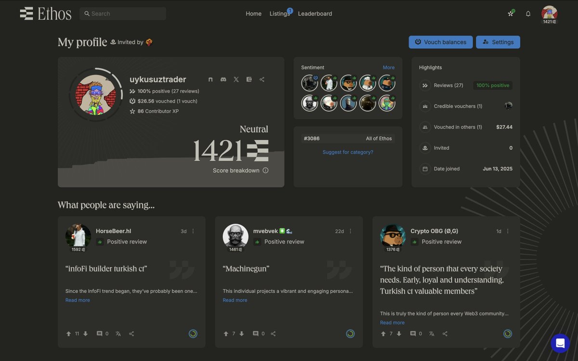Open the X (Twitter) profile icon
The height and width of the screenshot is (361, 578).
236,79
